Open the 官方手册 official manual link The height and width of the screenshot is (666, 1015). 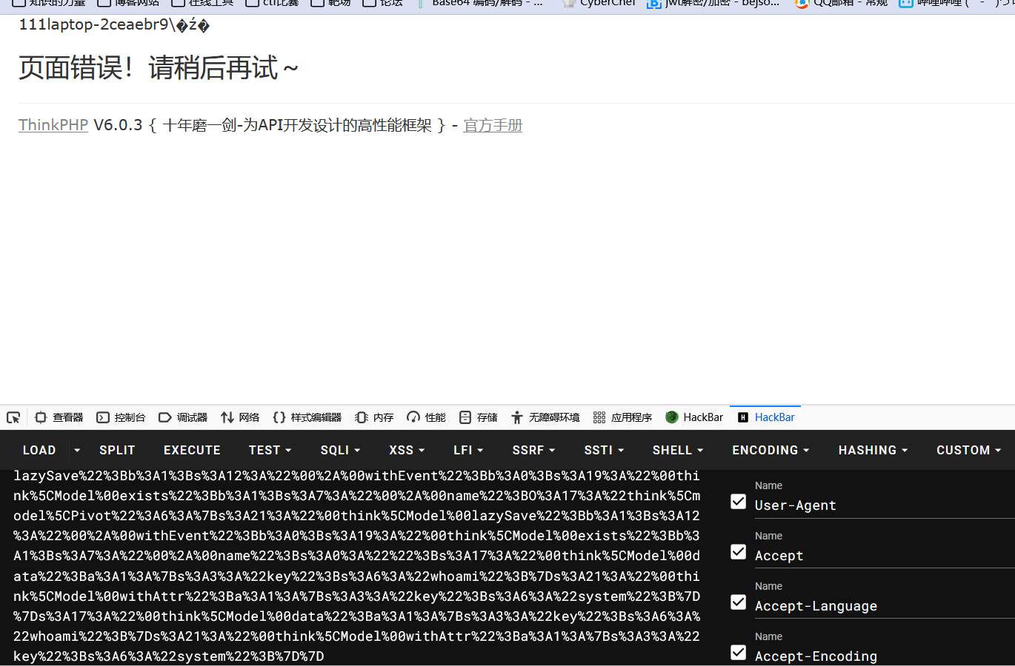[493, 125]
